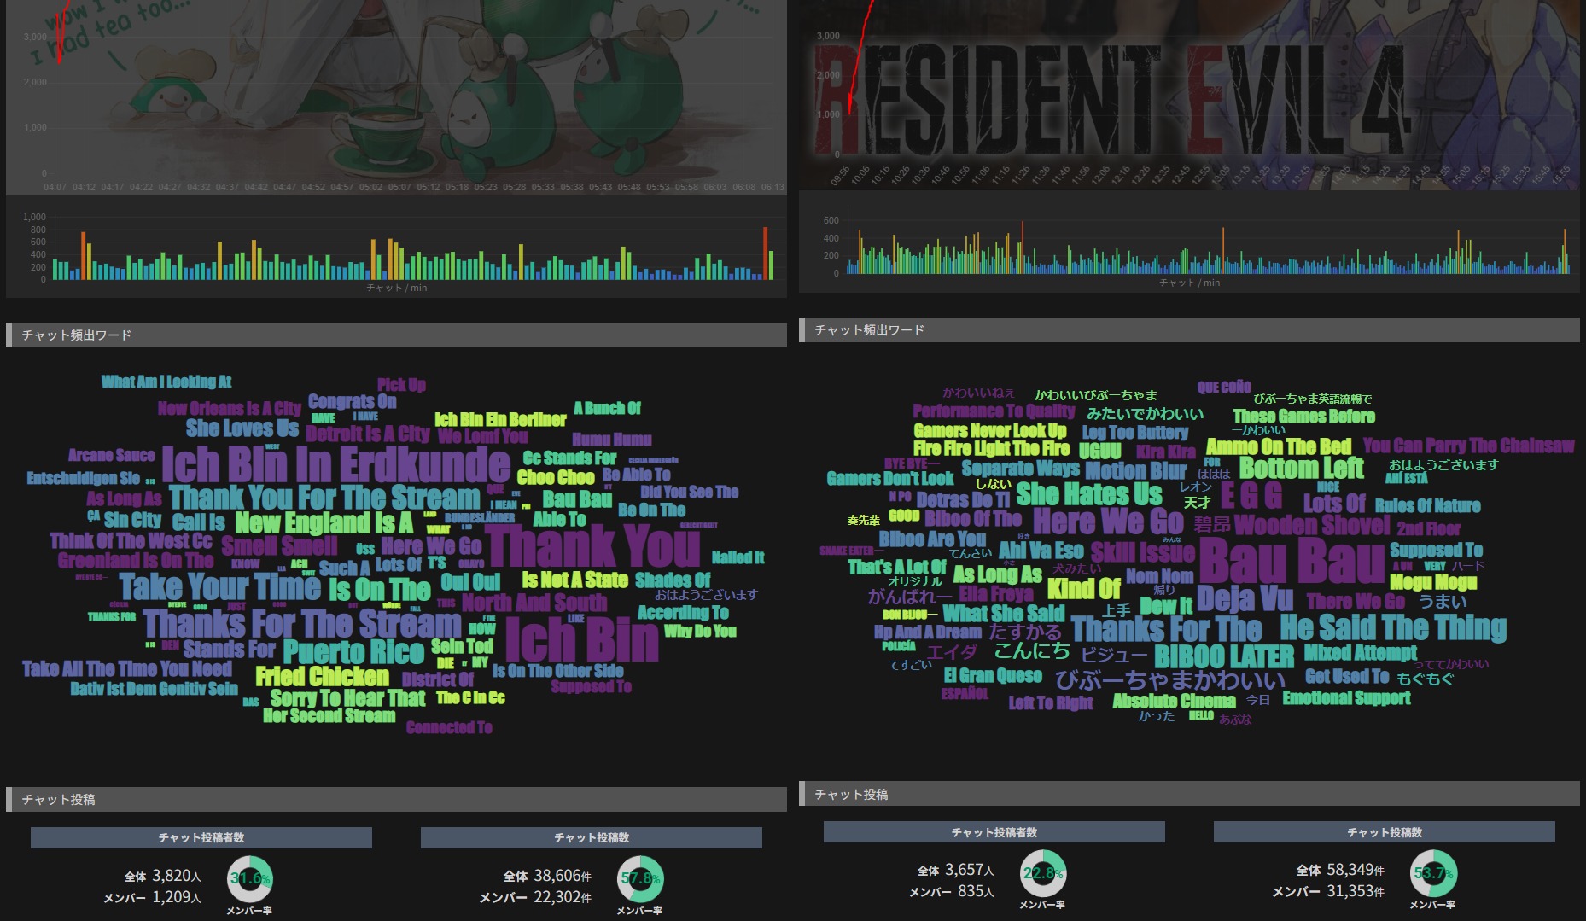The image size is (1586, 921).
Task: Select 'What Am I Looking At' phrase
Action: (x=166, y=382)
